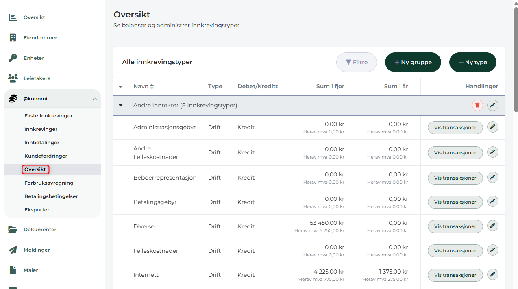Click the Dokumenter folder icon
This screenshot has width=518, height=289.
(x=13, y=230)
